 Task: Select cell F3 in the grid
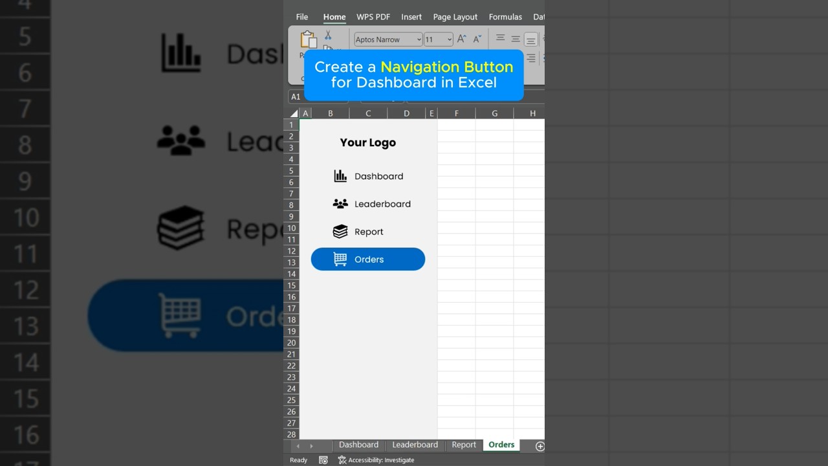[x=457, y=148]
